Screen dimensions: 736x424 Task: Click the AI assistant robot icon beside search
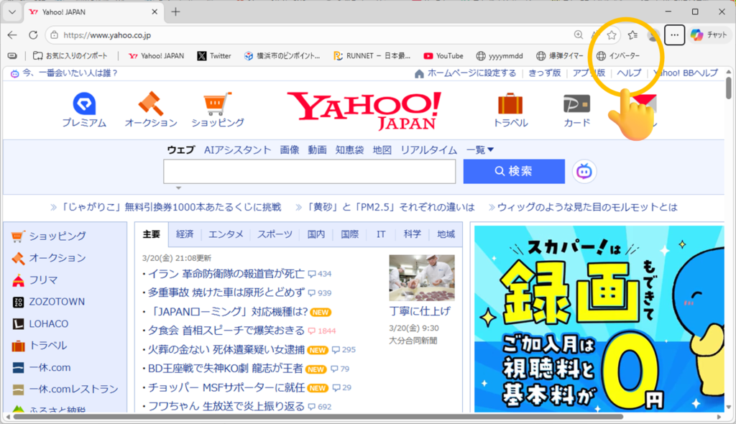584,171
